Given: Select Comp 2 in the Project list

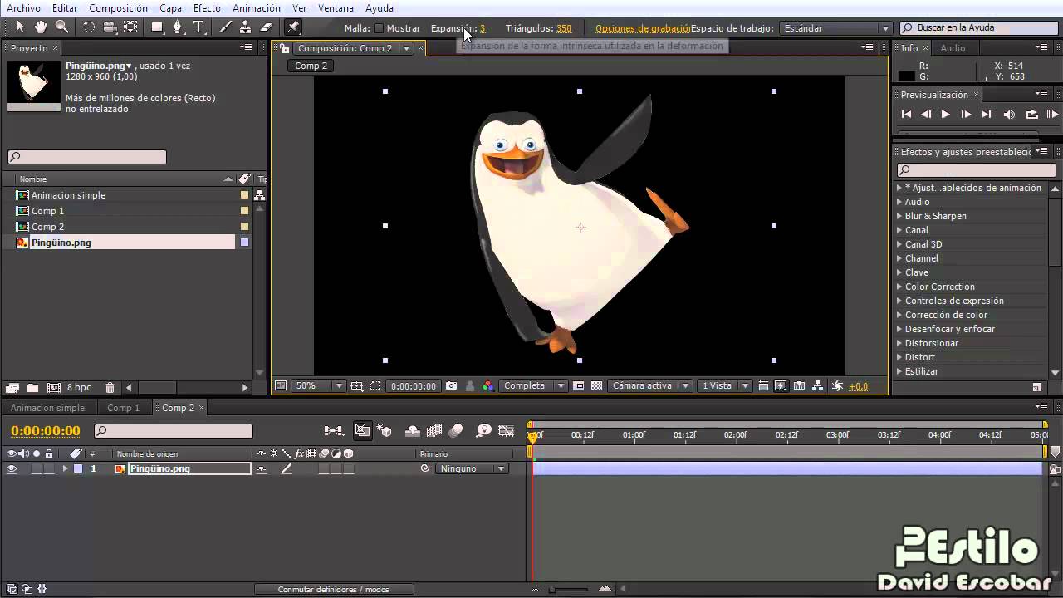Looking at the screenshot, I should click(x=47, y=227).
